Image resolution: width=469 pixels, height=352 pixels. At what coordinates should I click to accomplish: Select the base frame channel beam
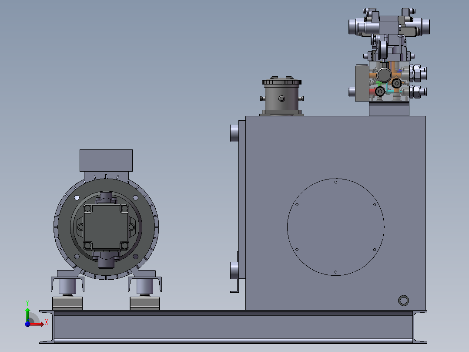233,327
